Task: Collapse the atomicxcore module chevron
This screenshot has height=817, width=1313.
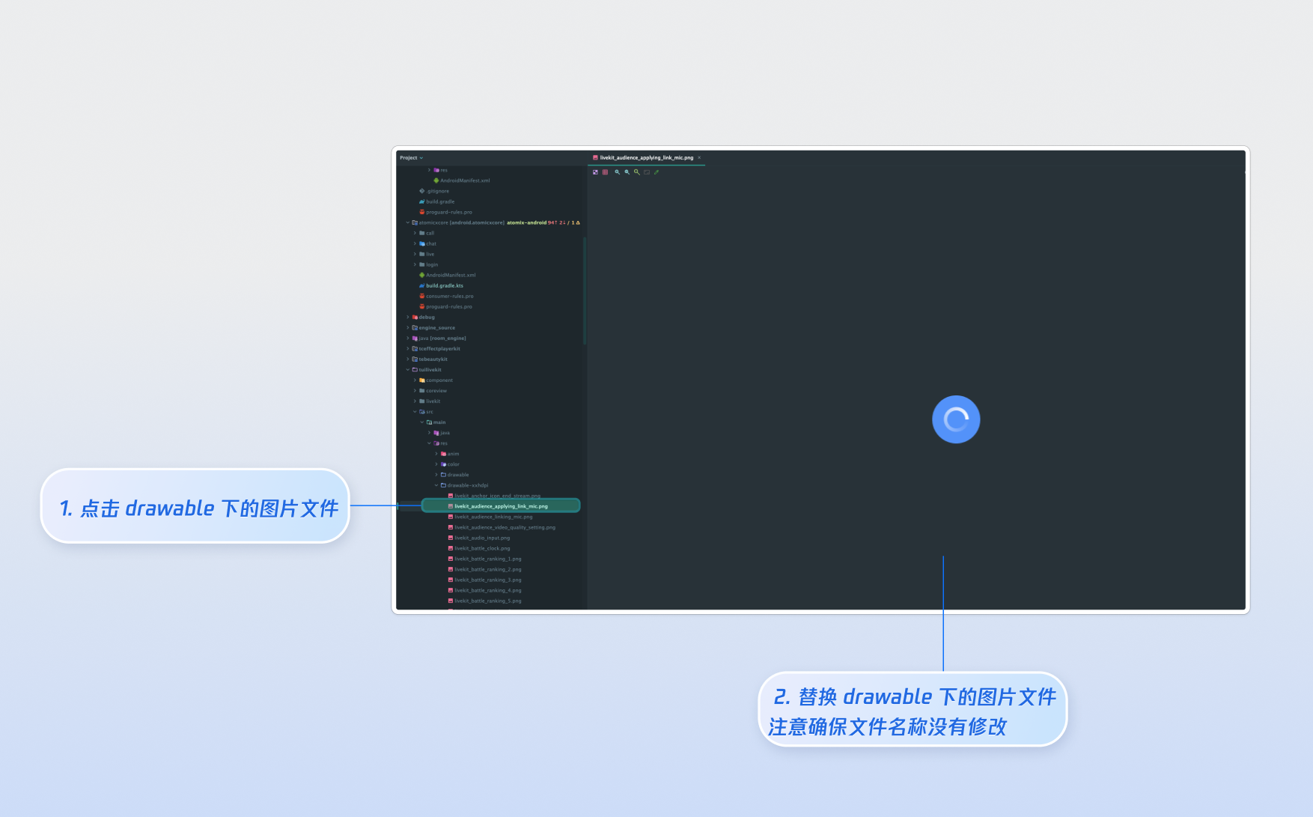Action: point(408,223)
